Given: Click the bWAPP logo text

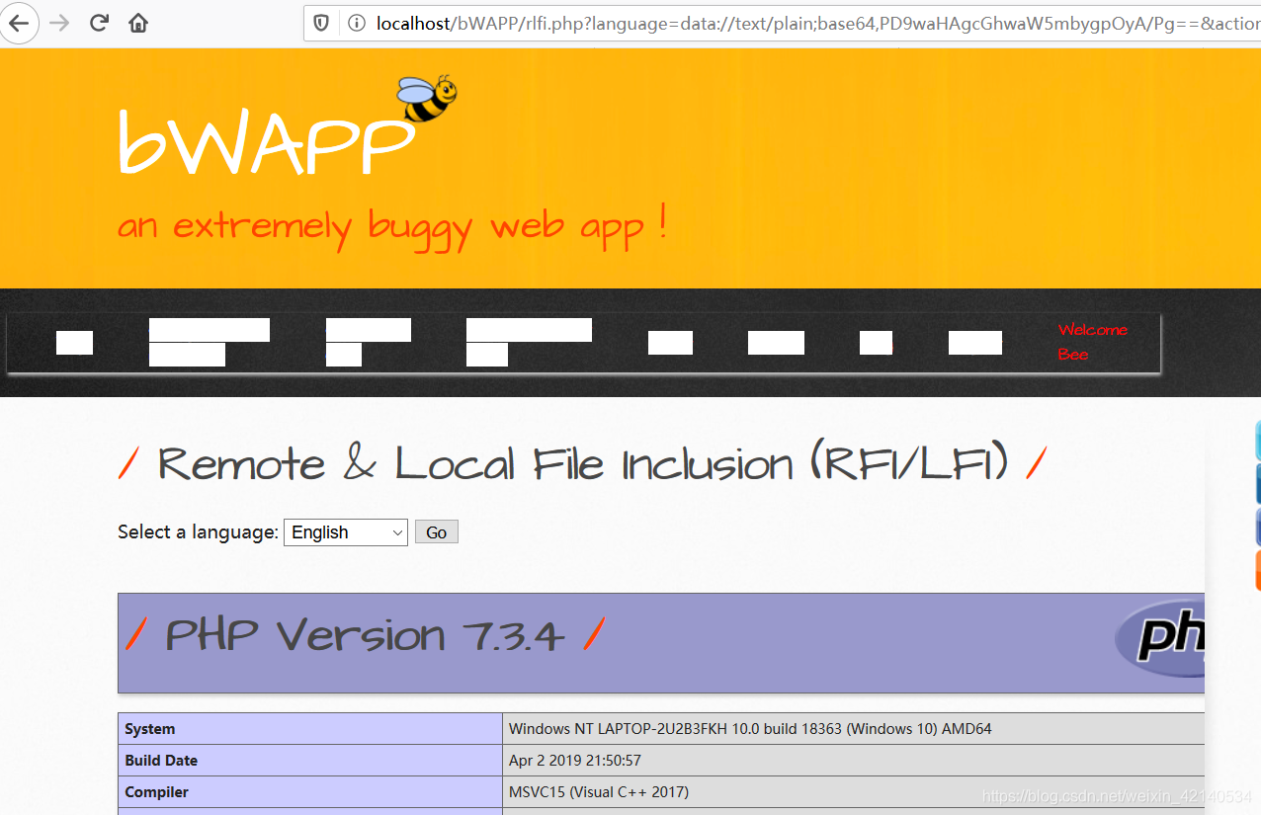Looking at the screenshot, I should coord(265,142).
